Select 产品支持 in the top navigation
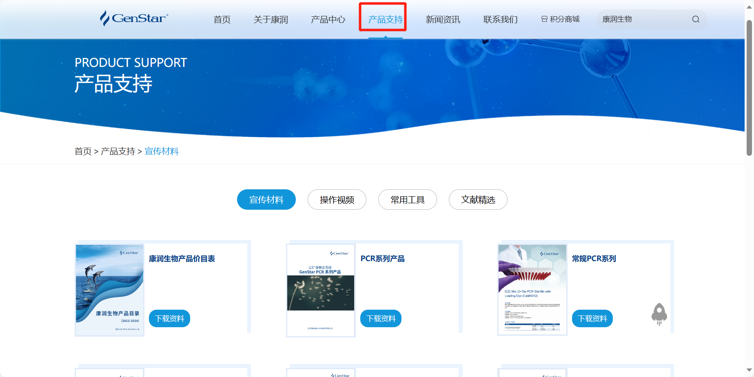Screen dimensions: 754x377 [x=385, y=20]
